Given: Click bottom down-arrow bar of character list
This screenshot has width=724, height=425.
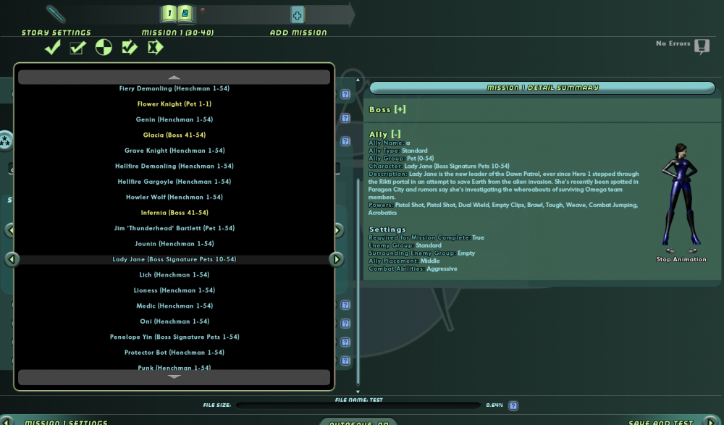Looking at the screenshot, I should (x=174, y=377).
